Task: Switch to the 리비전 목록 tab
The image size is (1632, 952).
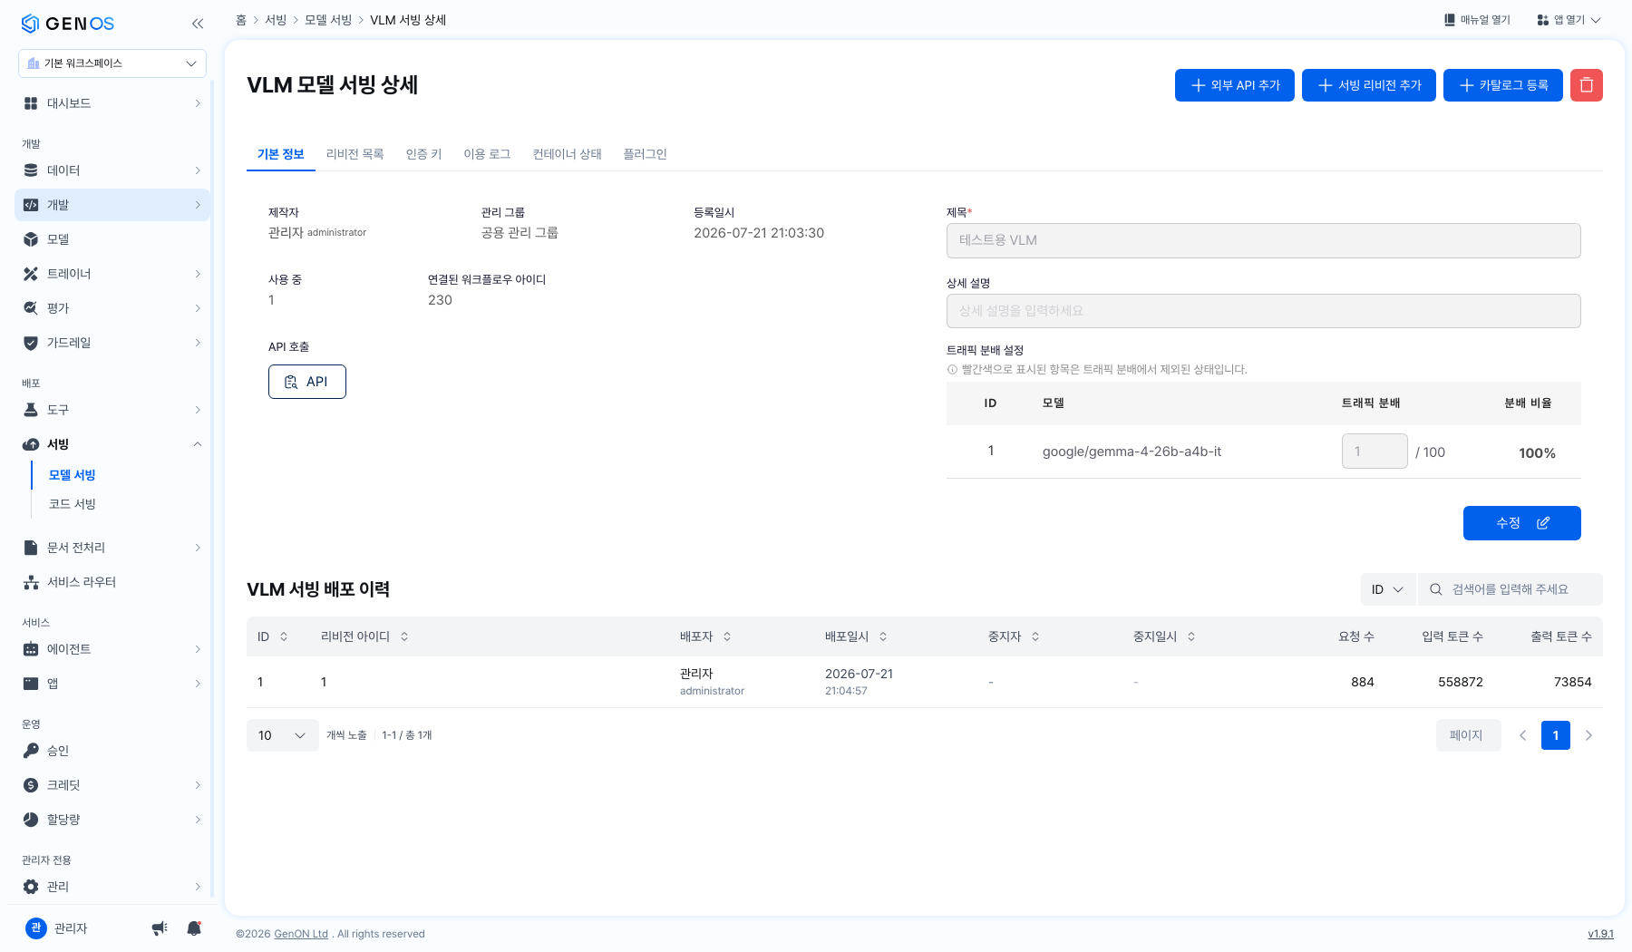Action: coord(355,154)
